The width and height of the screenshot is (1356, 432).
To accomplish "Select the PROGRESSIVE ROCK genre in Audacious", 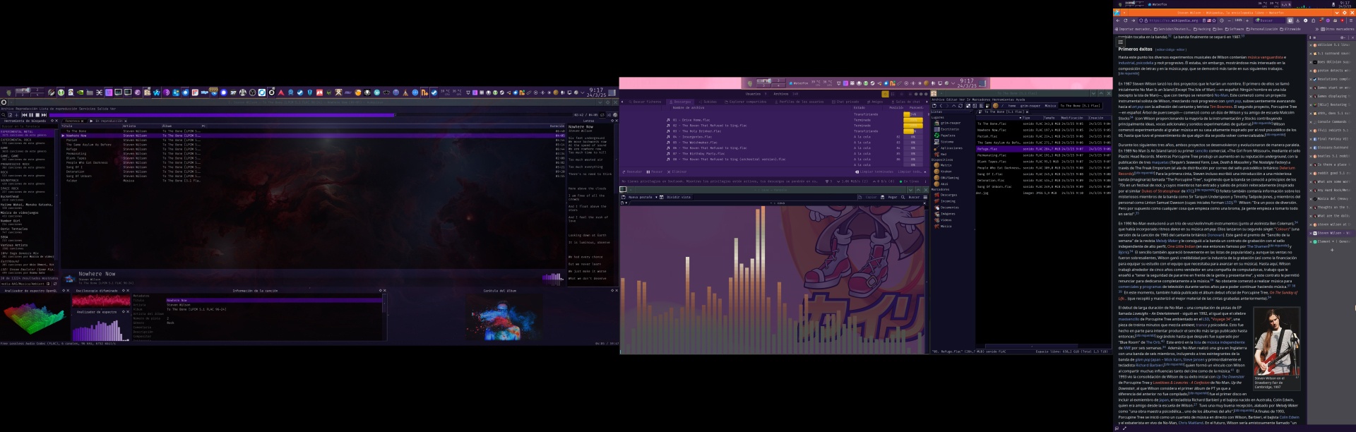I will pos(28,165).
